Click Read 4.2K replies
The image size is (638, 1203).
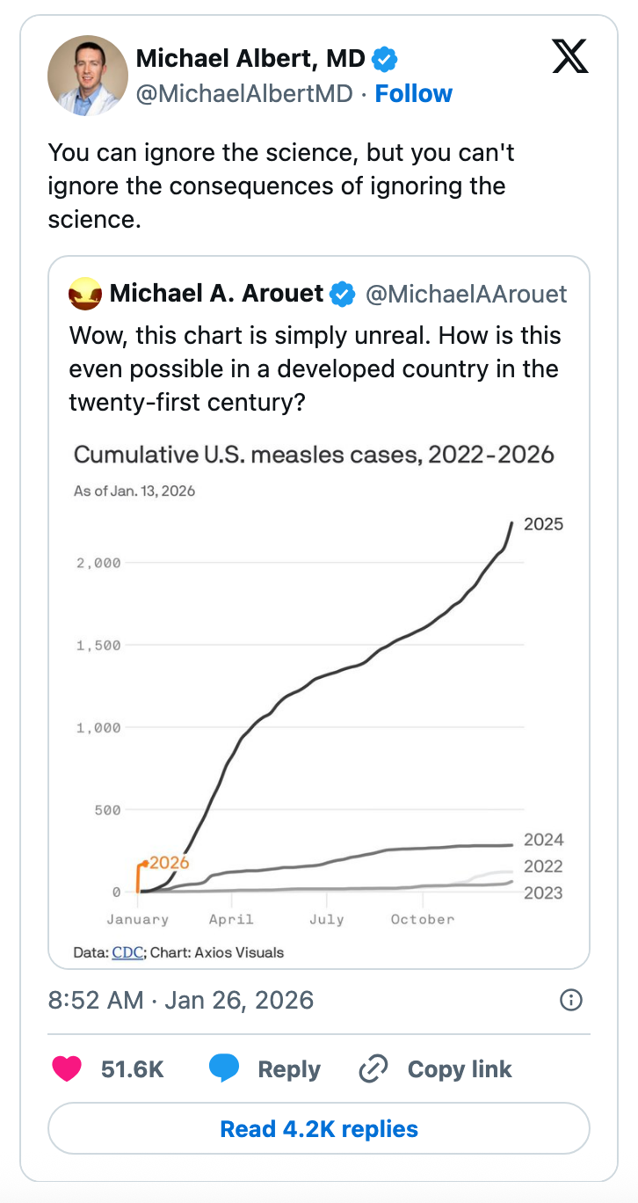[x=319, y=1128]
